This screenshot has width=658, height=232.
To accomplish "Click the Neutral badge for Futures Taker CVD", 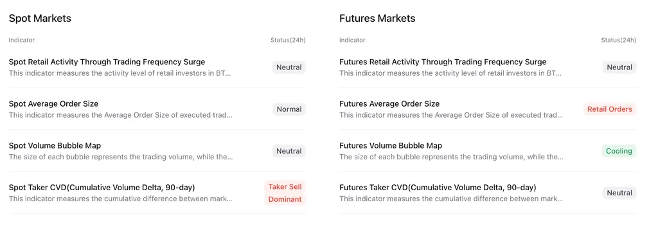I will point(620,193).
